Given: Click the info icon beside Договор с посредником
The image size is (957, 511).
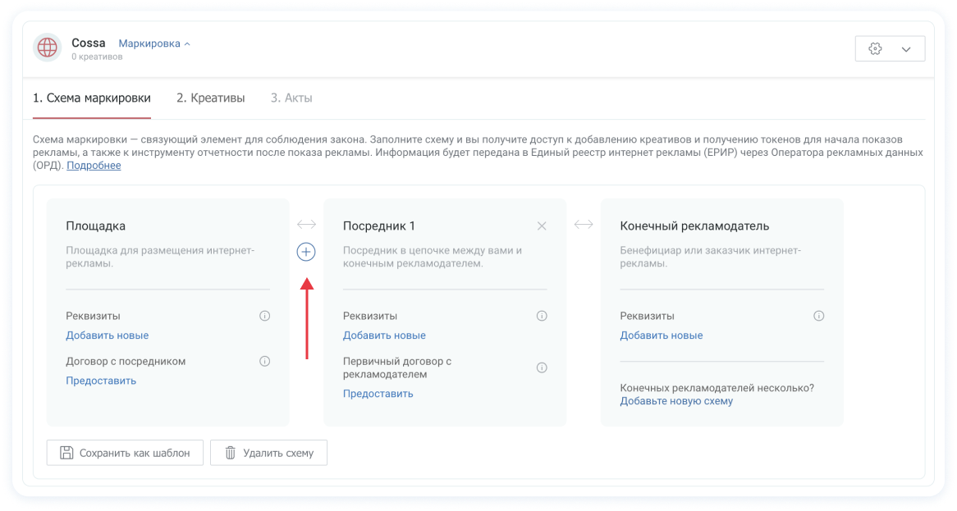Looking at the screenshot, I should pyautogui.click(x=265, y=361).
